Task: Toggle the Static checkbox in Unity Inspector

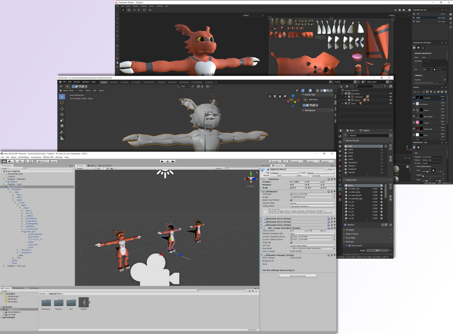Action: (326, 169)
